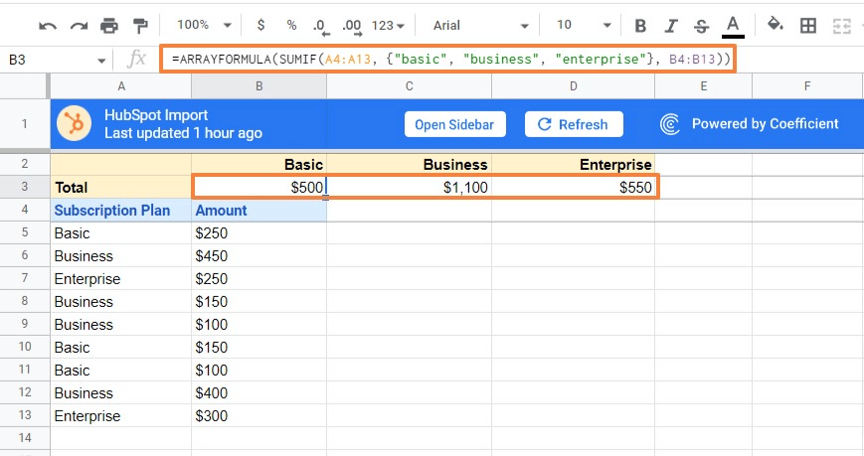Open the 123 more formats menu
The height and width of the screenshot is (456, 864).
[388, 26]
